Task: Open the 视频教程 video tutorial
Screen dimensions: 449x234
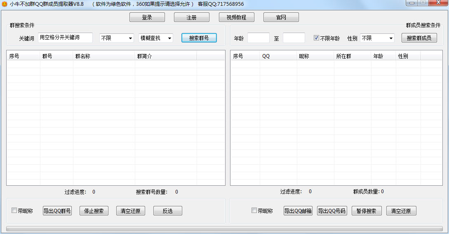Action: click(x=236, y=17)
